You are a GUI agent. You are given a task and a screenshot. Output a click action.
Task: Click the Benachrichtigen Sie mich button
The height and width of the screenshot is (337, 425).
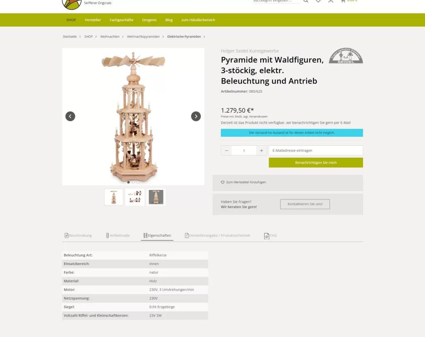[316, 162]
